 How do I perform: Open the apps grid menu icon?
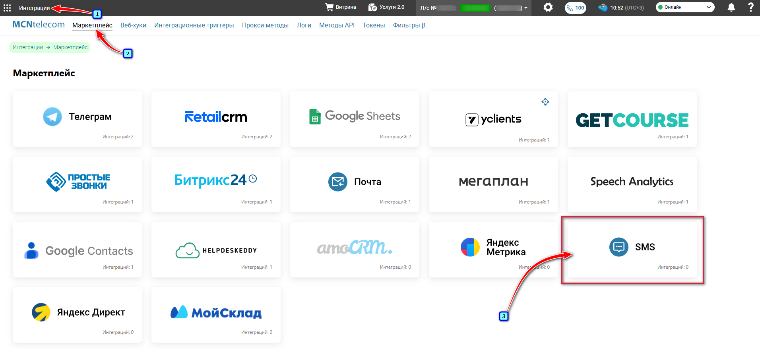[x=7, y=8]
